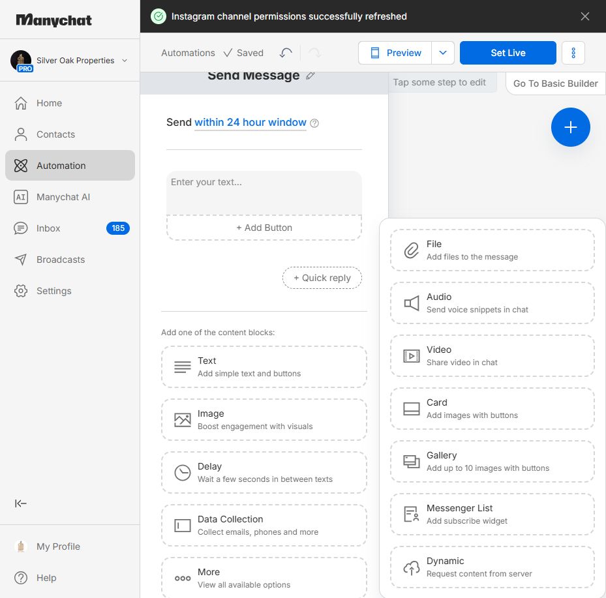Add a Card block
This screenshot has width=606, height=598.
tap(492, 409)
